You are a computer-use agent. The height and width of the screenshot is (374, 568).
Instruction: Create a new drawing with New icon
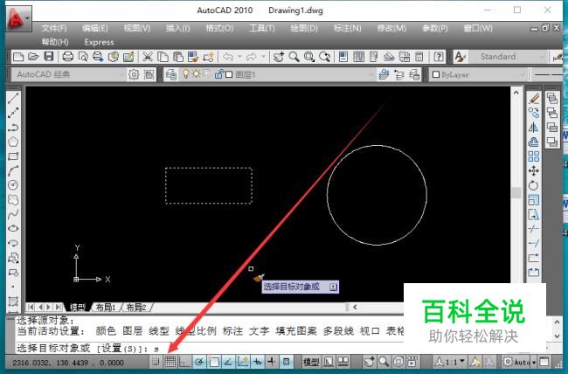click(18, 57)
